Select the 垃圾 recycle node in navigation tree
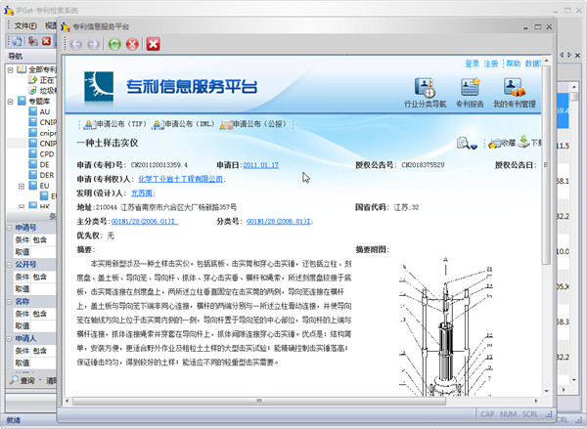This screenshot has width=587, height=429. click(42, 91)
